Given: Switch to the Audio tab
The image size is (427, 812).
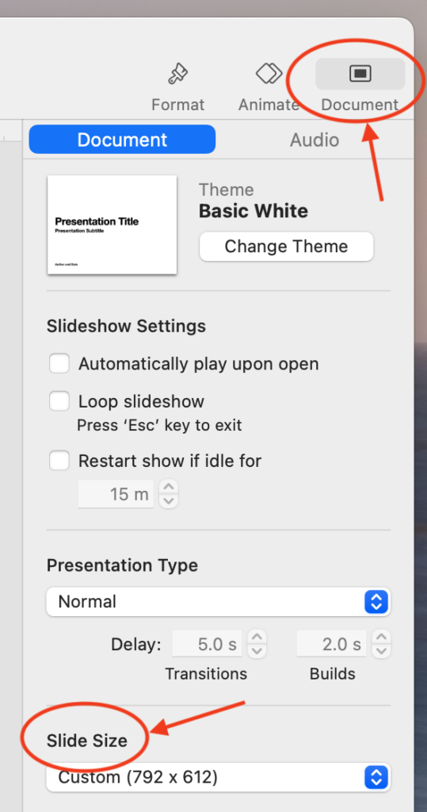Looking at the screenshot, I should pyautogui.click(x=315, y=140).
